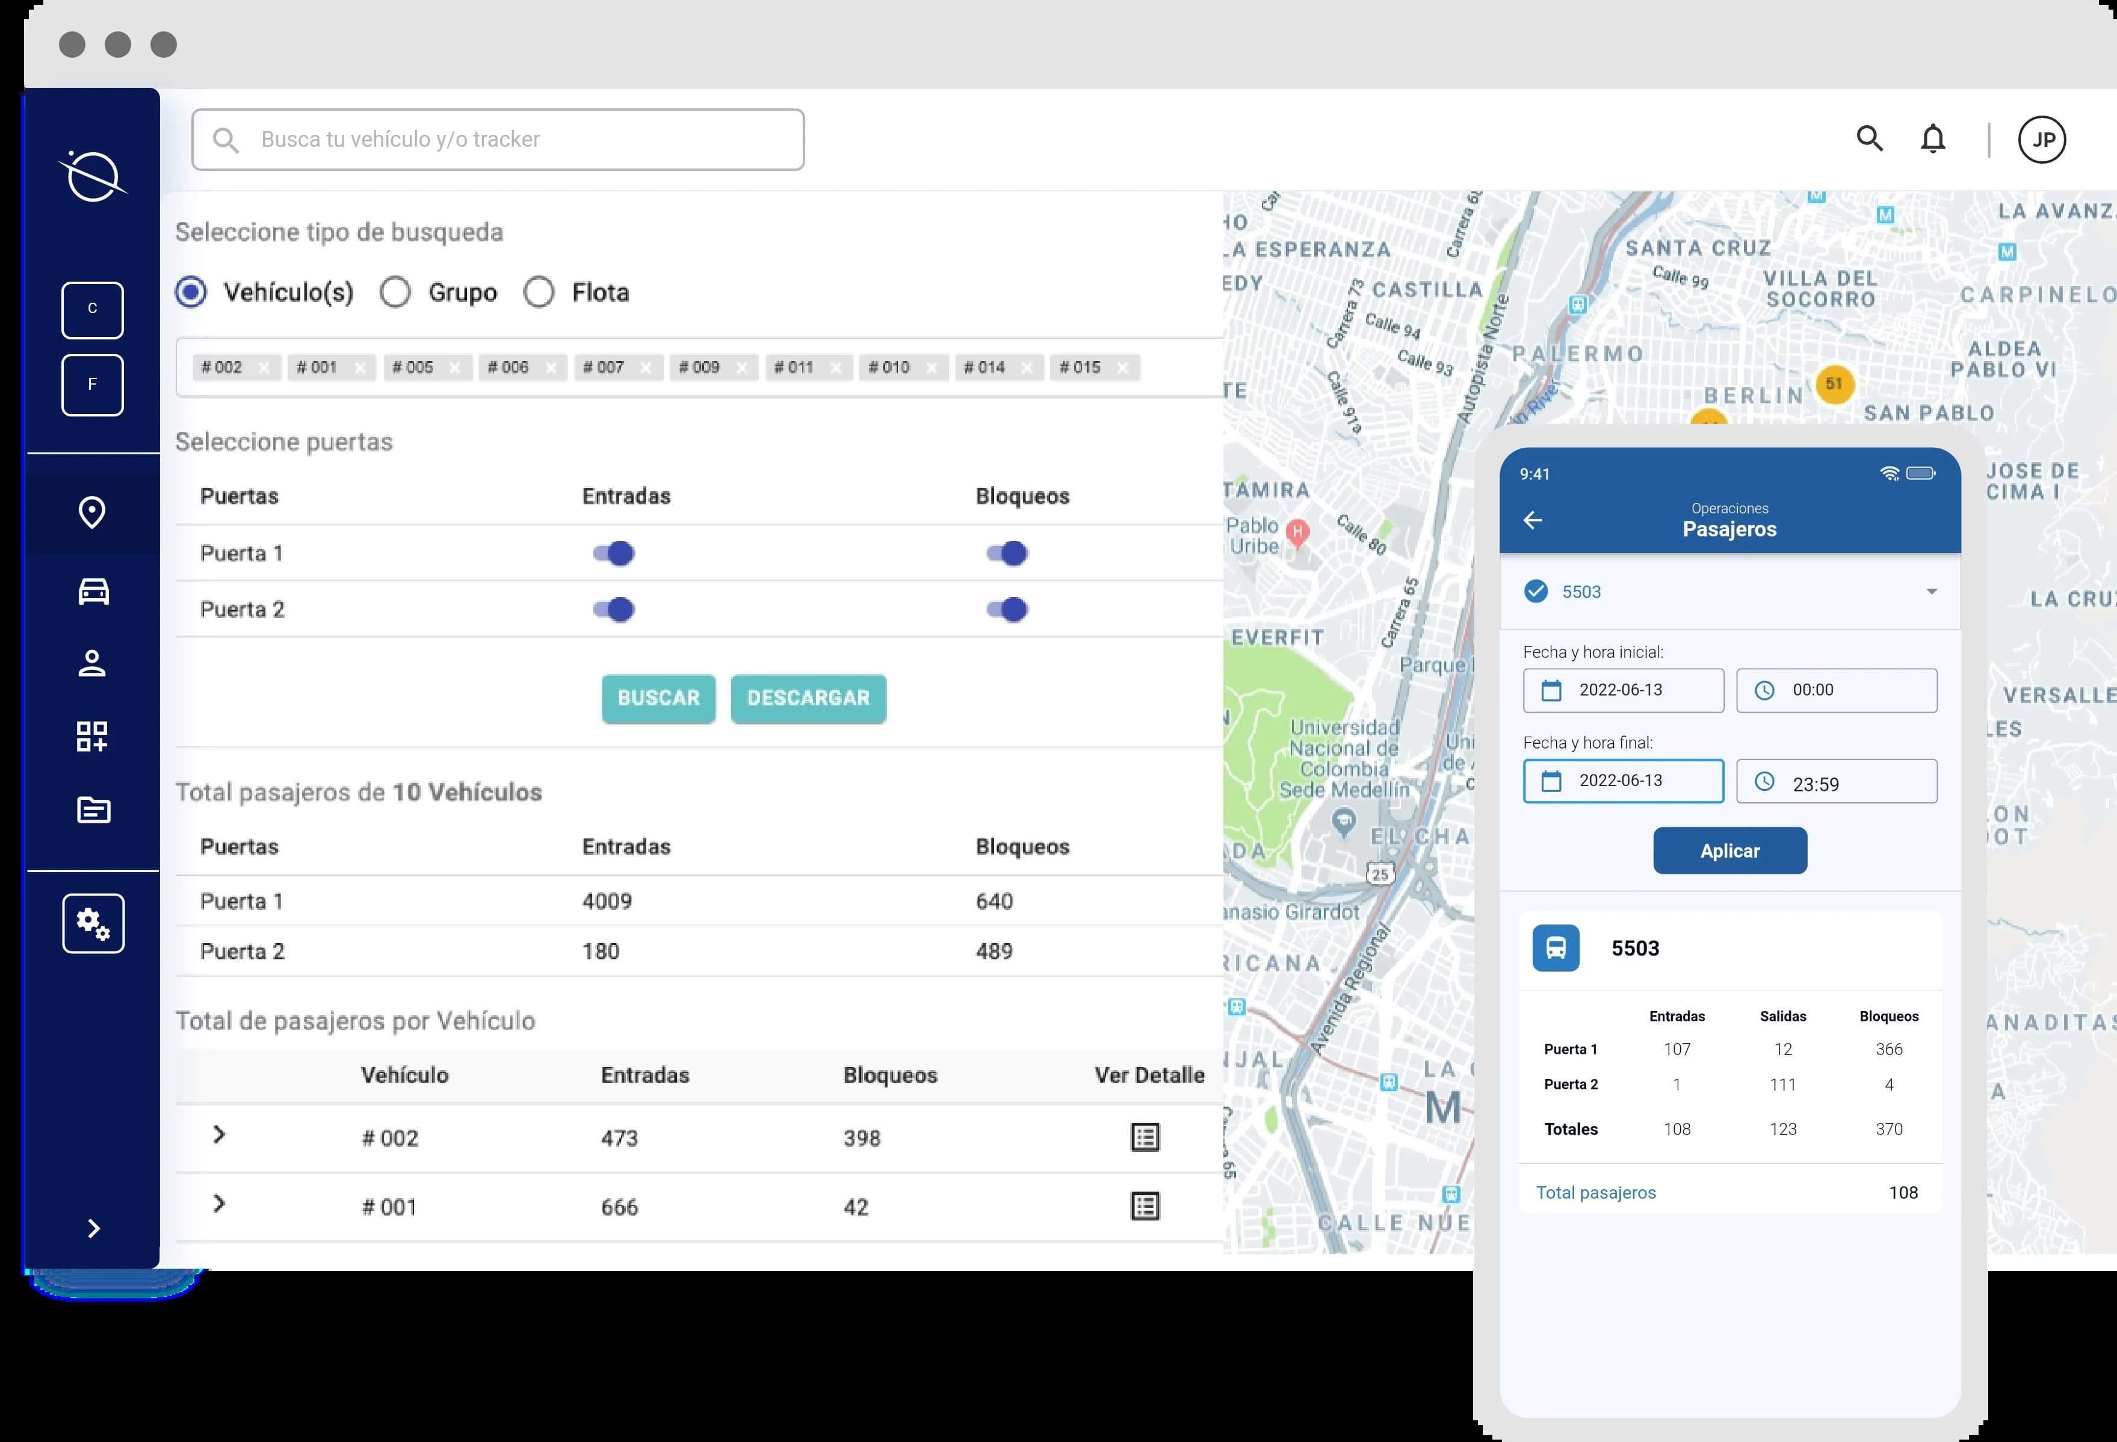
Task: Remove the # 010 vehicle chip
Action: point(931,368)
